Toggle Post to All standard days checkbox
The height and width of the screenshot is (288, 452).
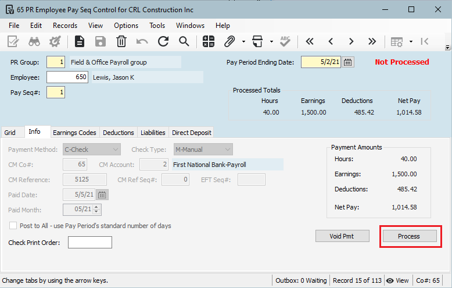(x=13, y=225)
